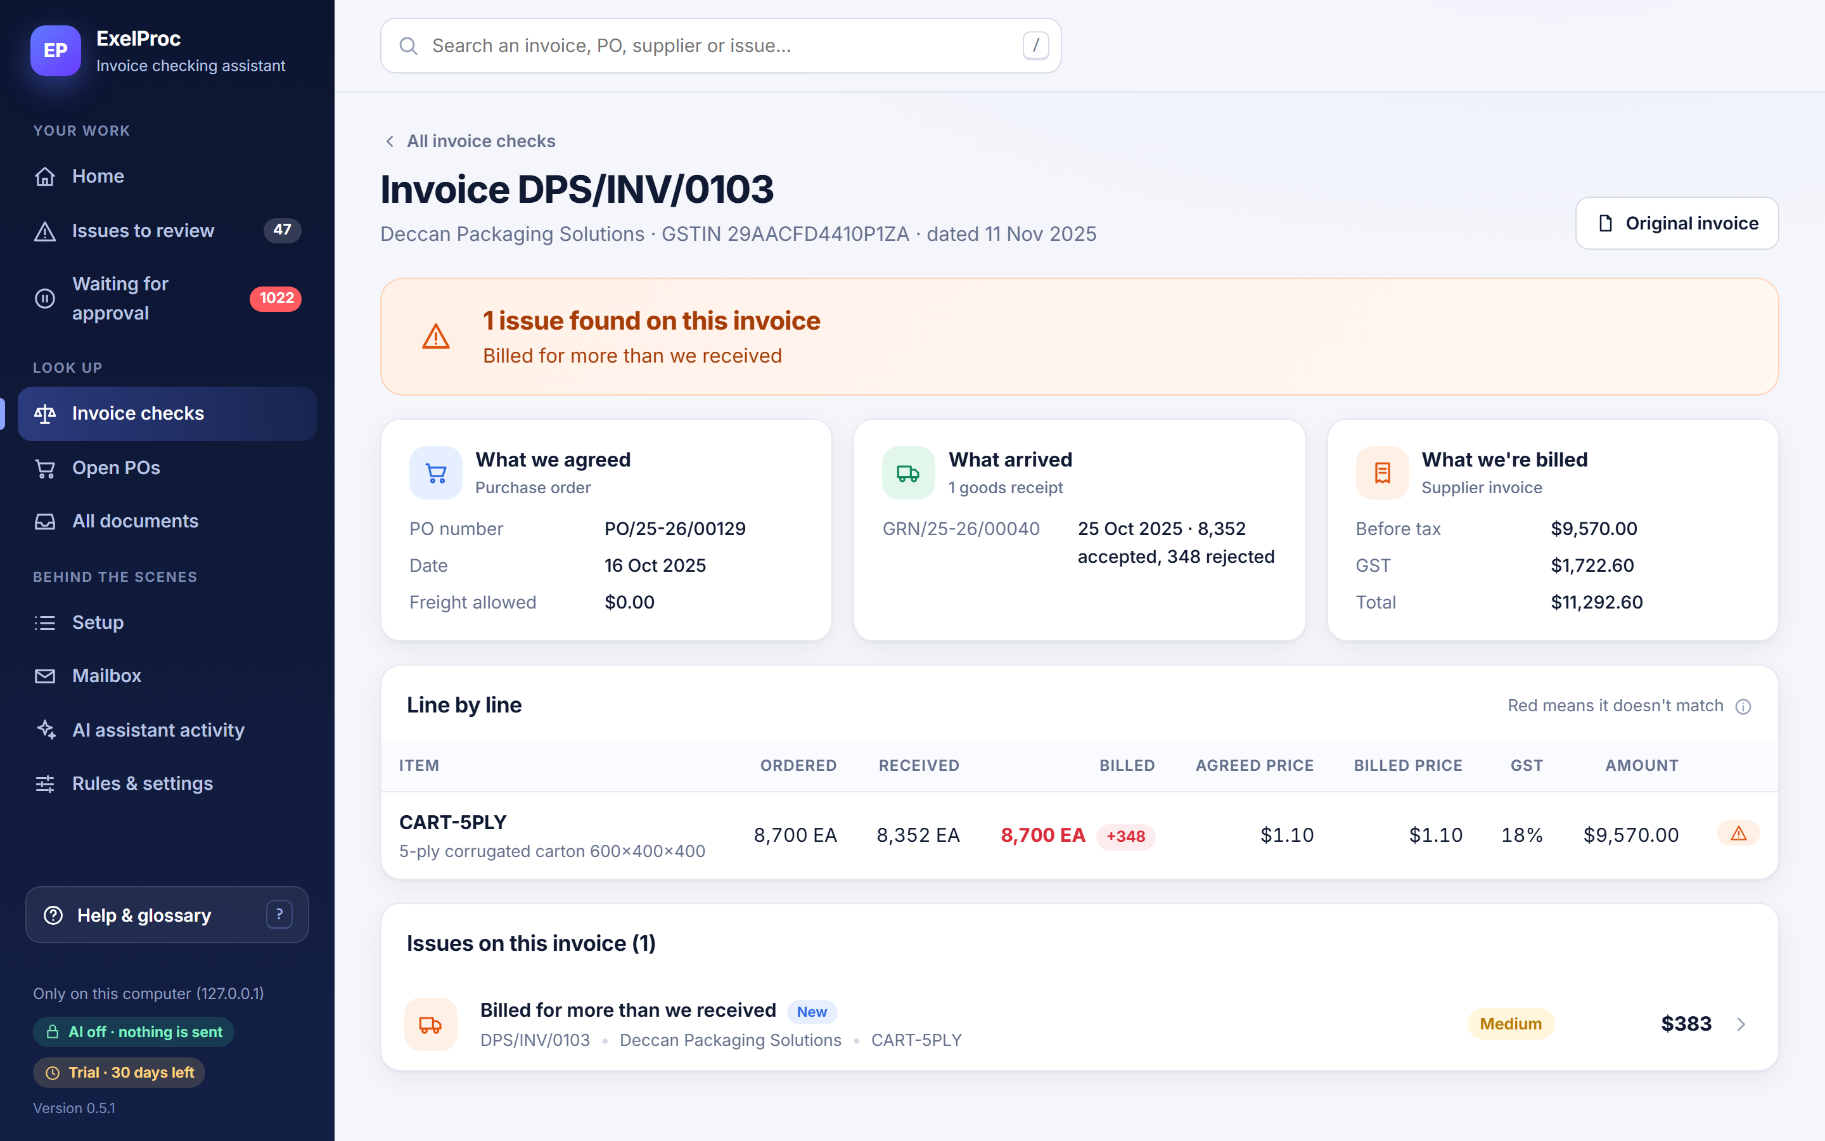Open the Home page

coord(167,176)
